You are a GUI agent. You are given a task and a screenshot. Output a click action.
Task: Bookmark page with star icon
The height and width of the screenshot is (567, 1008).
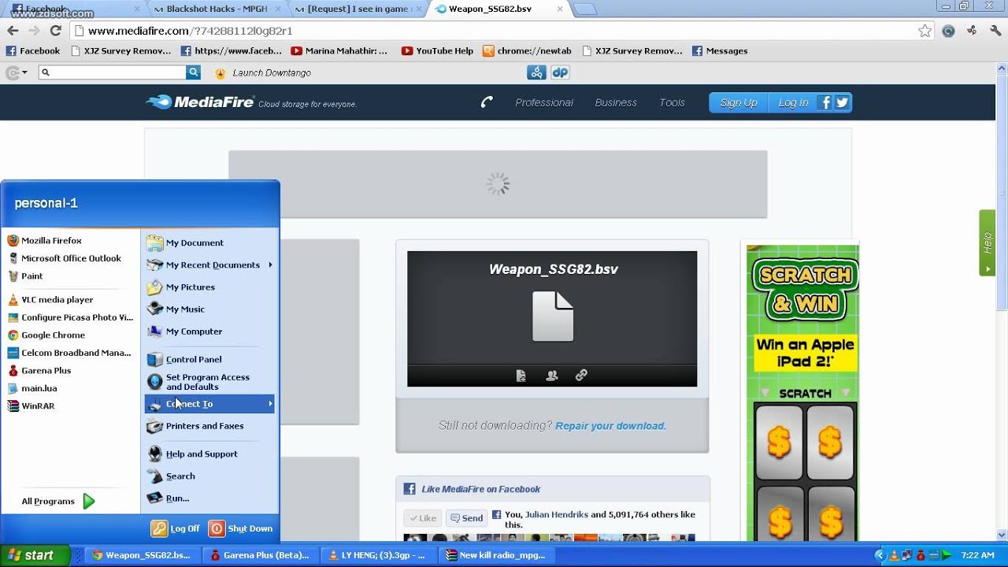point(925,31)
